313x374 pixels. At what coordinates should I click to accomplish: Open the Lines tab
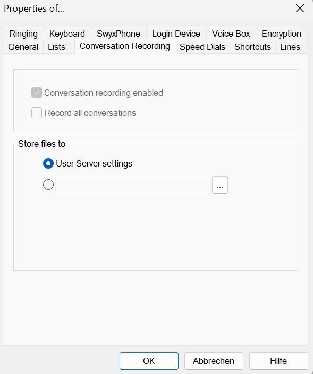coord(290,47)
